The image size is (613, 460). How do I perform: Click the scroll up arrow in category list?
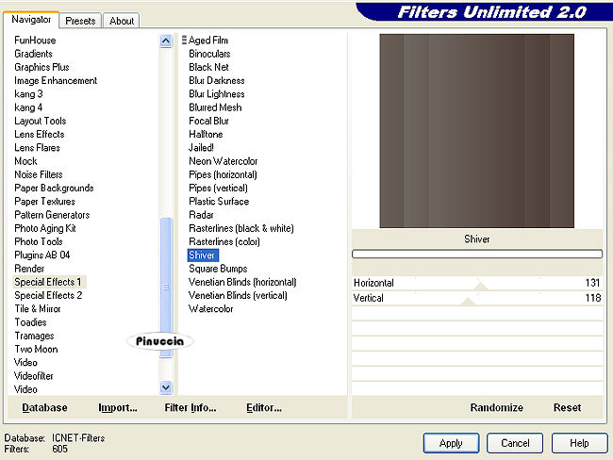pos(166,41)
